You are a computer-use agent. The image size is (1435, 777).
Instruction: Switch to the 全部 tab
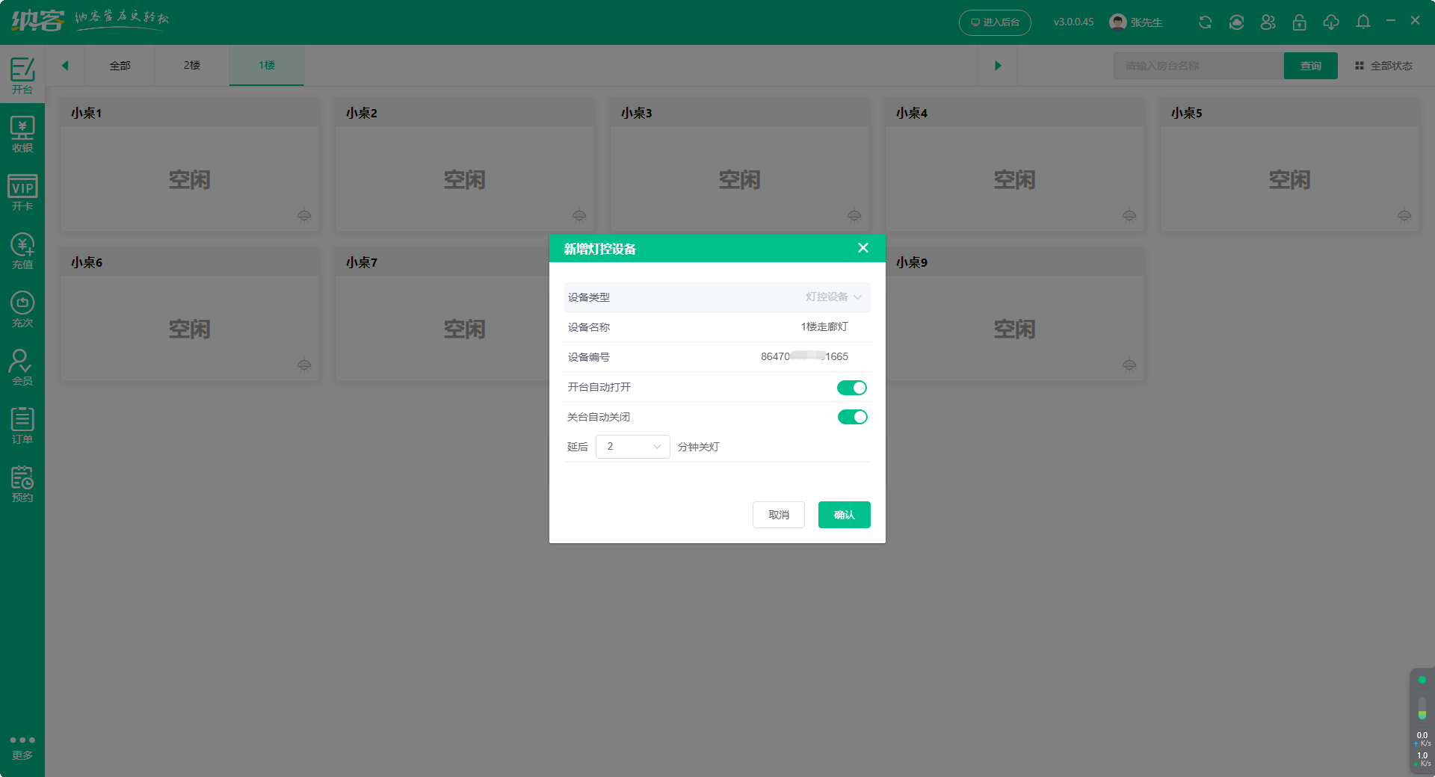(x=120, y=66)
